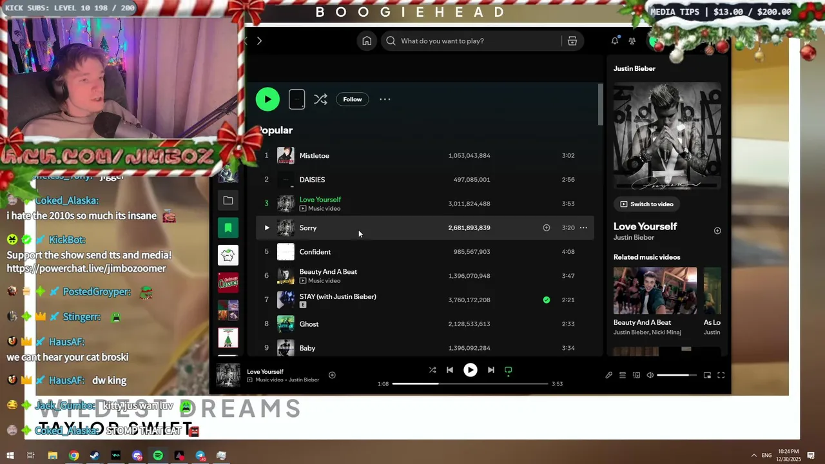Select the Beauty And A Beat track
The width and height of the screenshot is (825, 464).
[425, 276]
